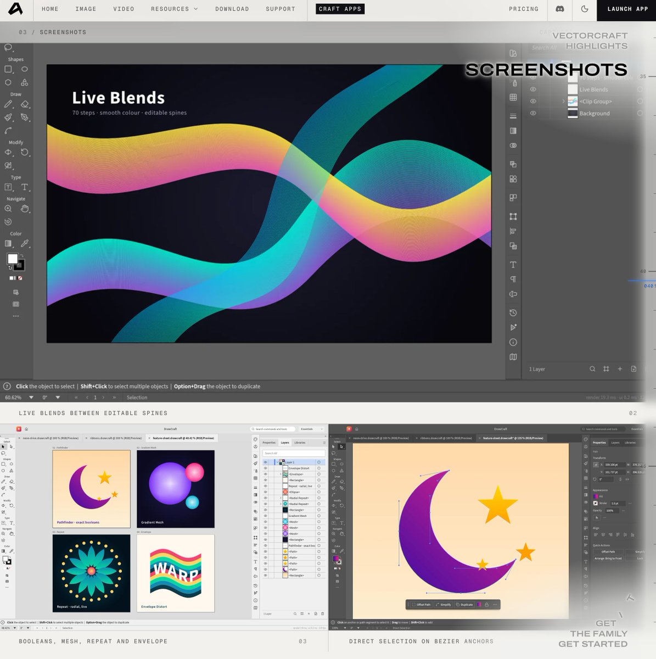Click Search commands and tools field in feature-sheet screenshot
This screenshot has width=656, height=659.
[x=274, y=429]
